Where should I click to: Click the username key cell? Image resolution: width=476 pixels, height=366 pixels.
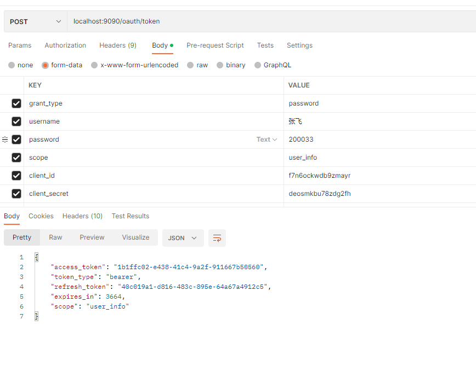(x=154, y=121)
